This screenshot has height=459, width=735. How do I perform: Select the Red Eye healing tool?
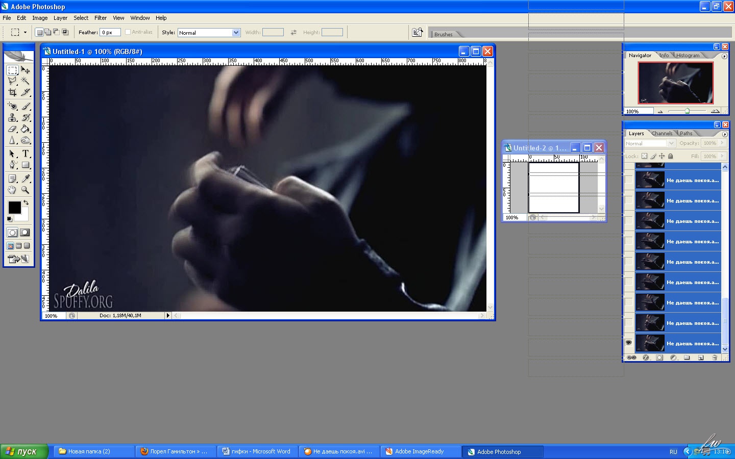pyautogui.click(x=13, y=106)
